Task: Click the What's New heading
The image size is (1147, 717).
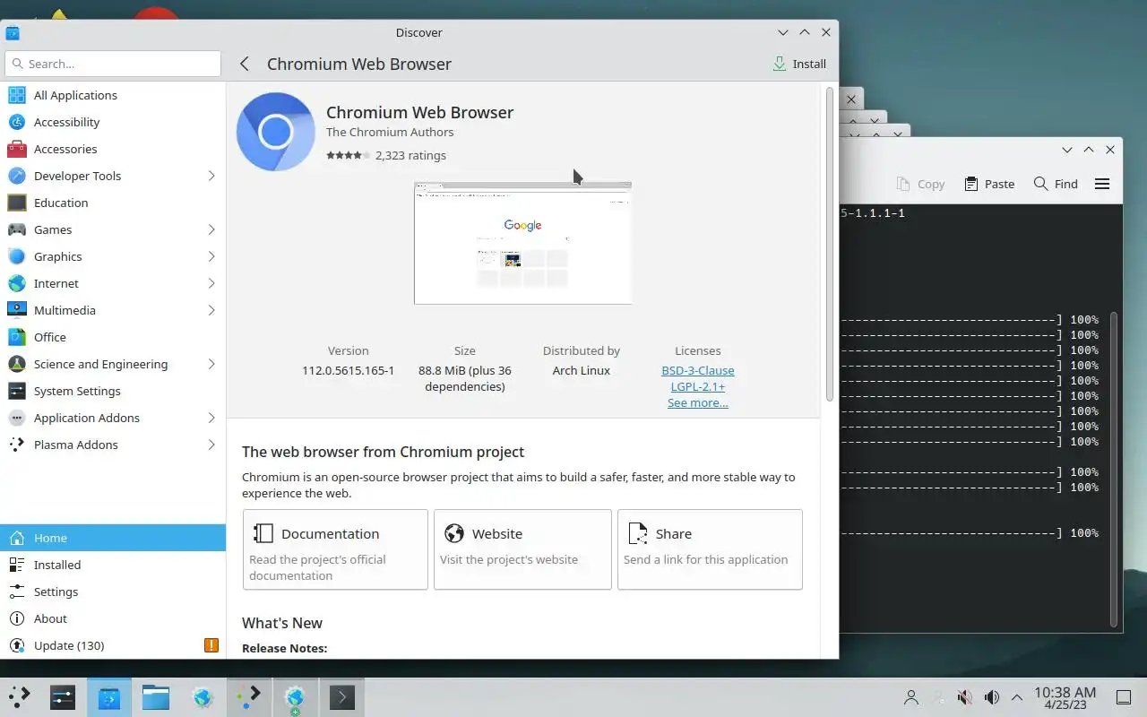Action: 282,623
